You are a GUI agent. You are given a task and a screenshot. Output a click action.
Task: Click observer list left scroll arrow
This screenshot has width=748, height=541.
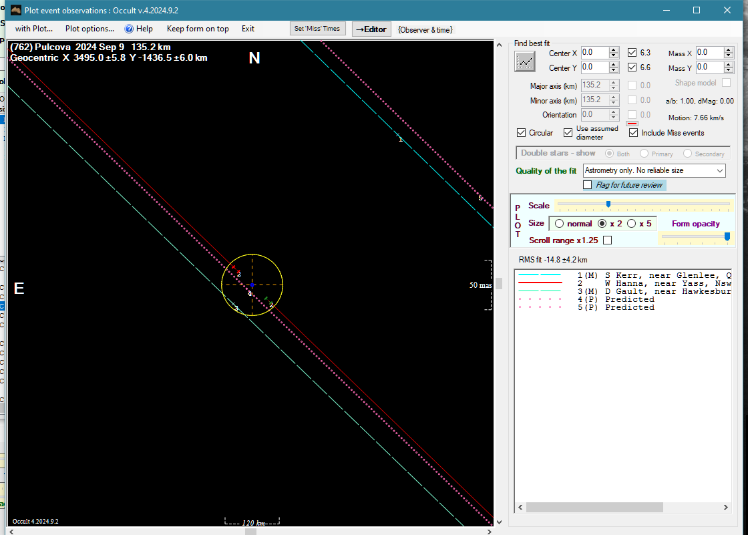pos(520,507)
